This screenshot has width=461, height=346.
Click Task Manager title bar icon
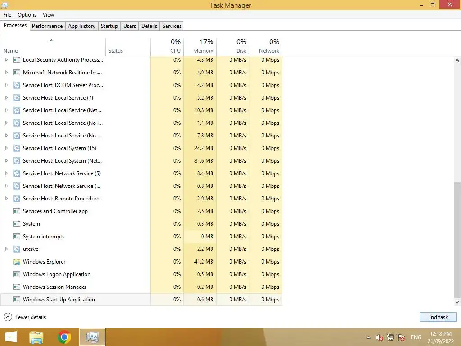4,5
